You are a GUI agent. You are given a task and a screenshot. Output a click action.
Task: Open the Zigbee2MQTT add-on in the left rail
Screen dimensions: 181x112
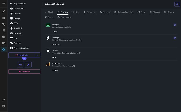(4, 50)
